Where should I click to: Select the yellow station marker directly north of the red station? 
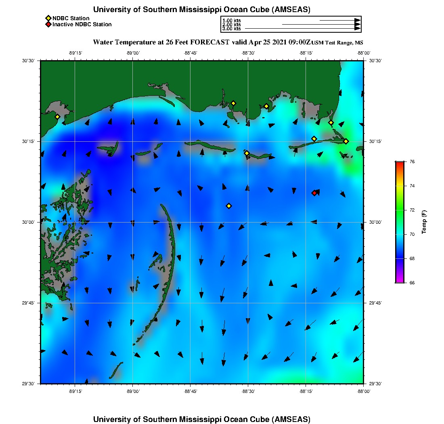tap(314, 139)
